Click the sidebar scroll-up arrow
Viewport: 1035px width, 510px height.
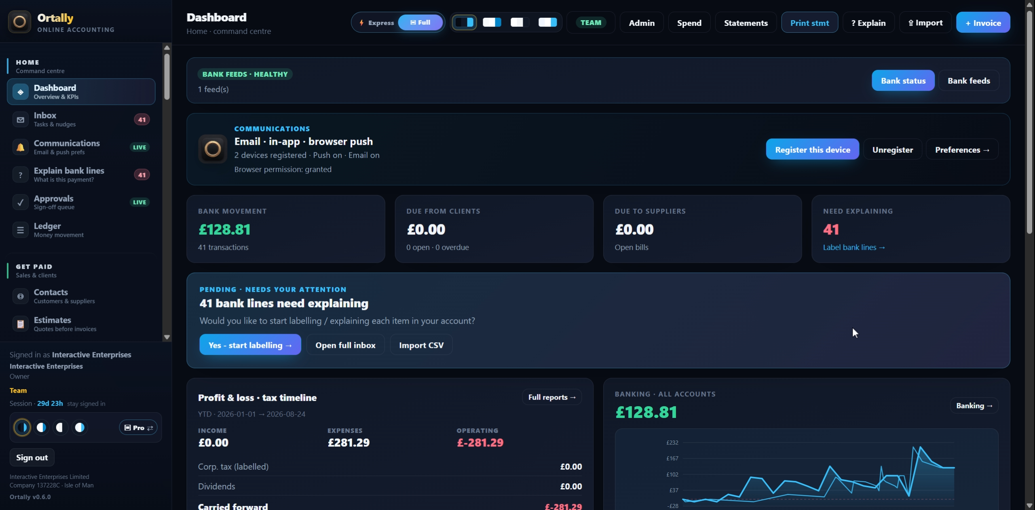pos(167,48)
